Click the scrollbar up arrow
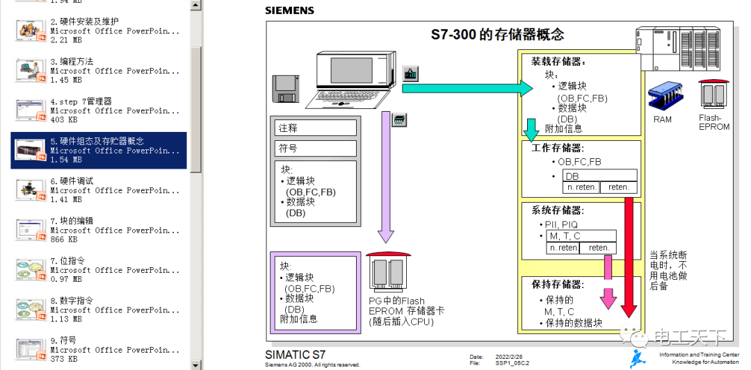751x370 pixels. coord(195,5)
